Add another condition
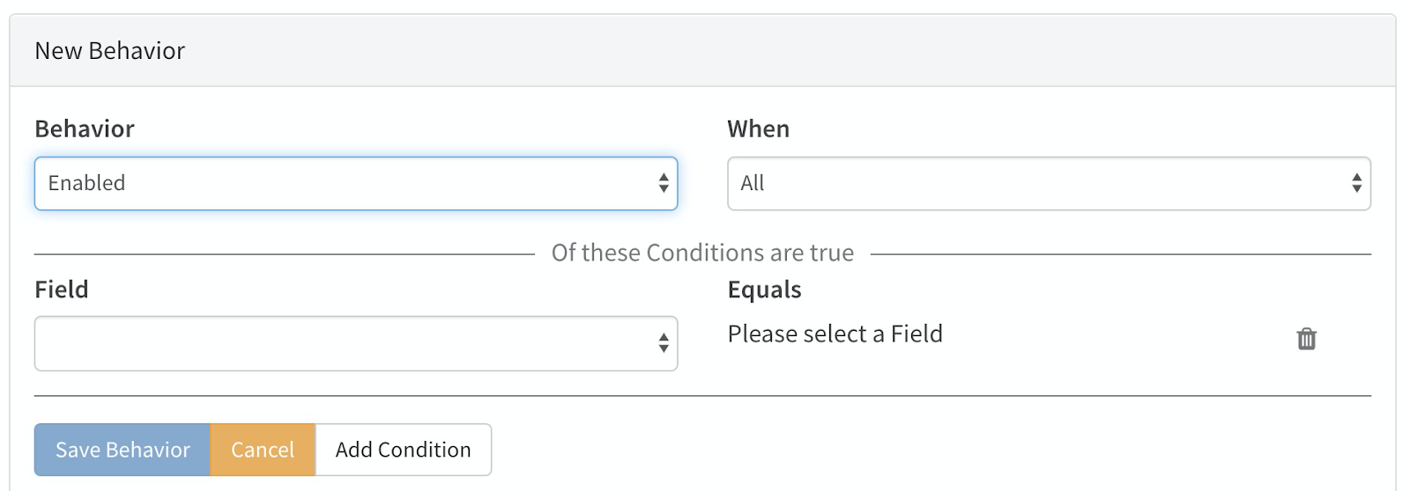The width and height of the screenshot is (1410, 491). 403,450
